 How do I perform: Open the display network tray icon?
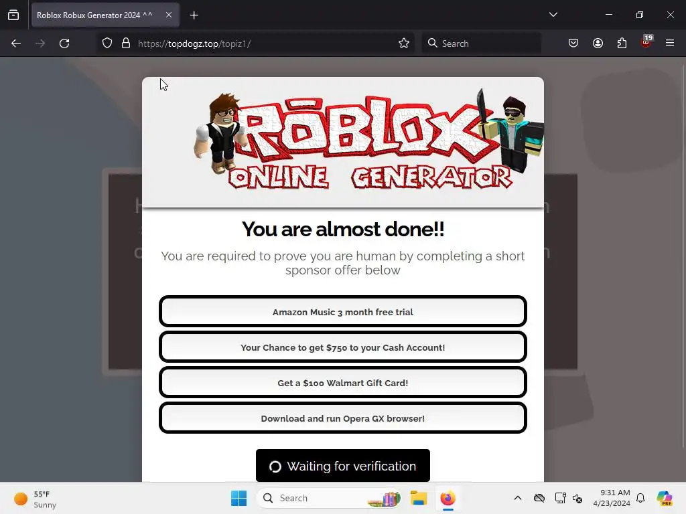[560, 498]
